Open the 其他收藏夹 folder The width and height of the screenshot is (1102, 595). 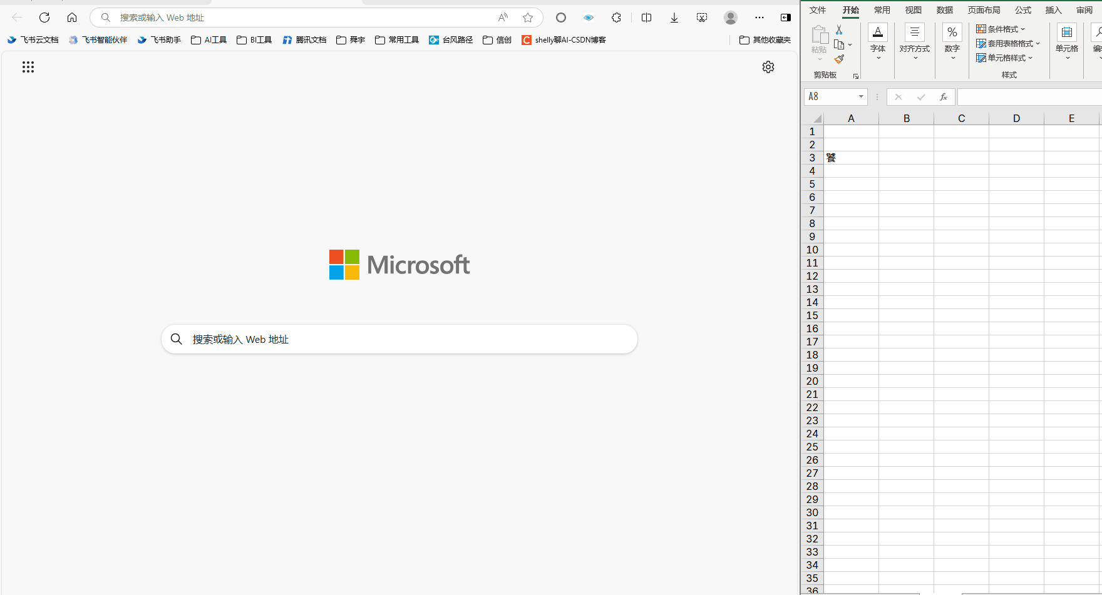(x=765, y=39)
